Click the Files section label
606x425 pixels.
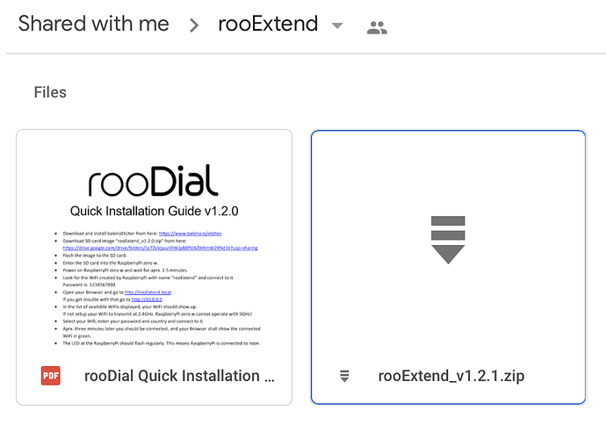pyautogui.click(x=50, y=92)
